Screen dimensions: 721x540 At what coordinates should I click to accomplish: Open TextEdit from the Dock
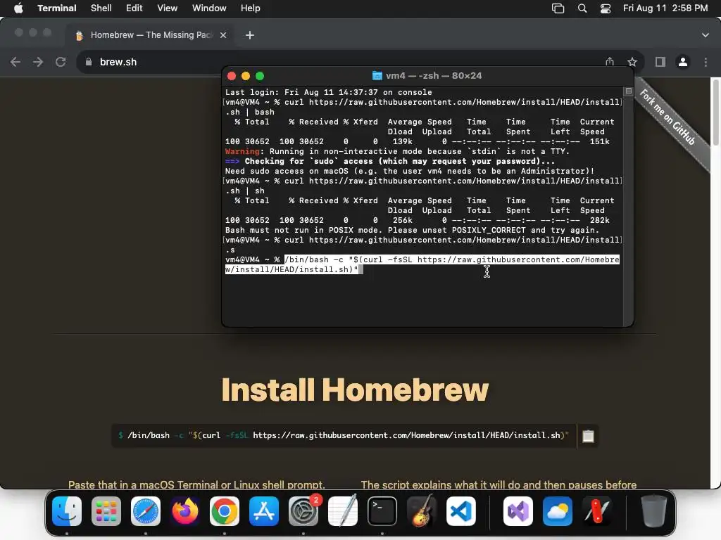[343, 511]
